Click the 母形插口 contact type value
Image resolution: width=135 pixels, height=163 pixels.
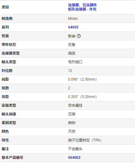coord(75,62)
